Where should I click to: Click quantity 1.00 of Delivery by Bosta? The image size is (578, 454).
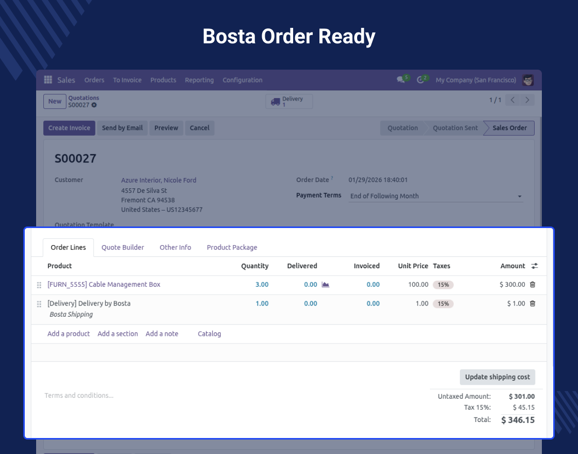pyautogui.click(x=262, y=304)
